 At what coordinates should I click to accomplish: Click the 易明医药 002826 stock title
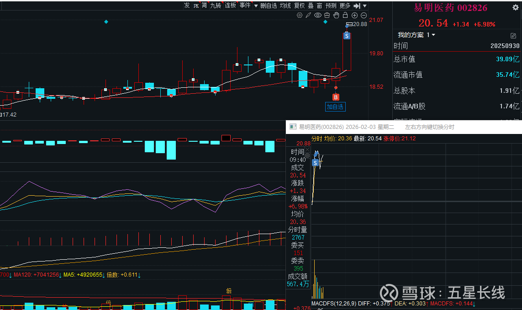click(x=450, y=8)
